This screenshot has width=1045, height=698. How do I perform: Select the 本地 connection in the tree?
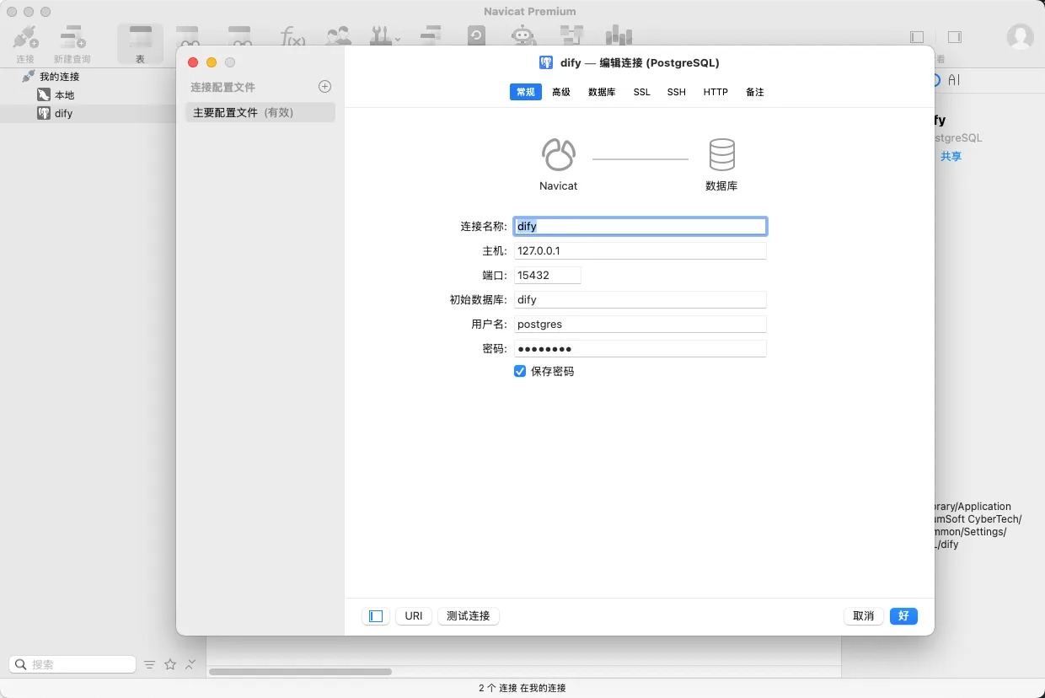[x=64, y=95]
